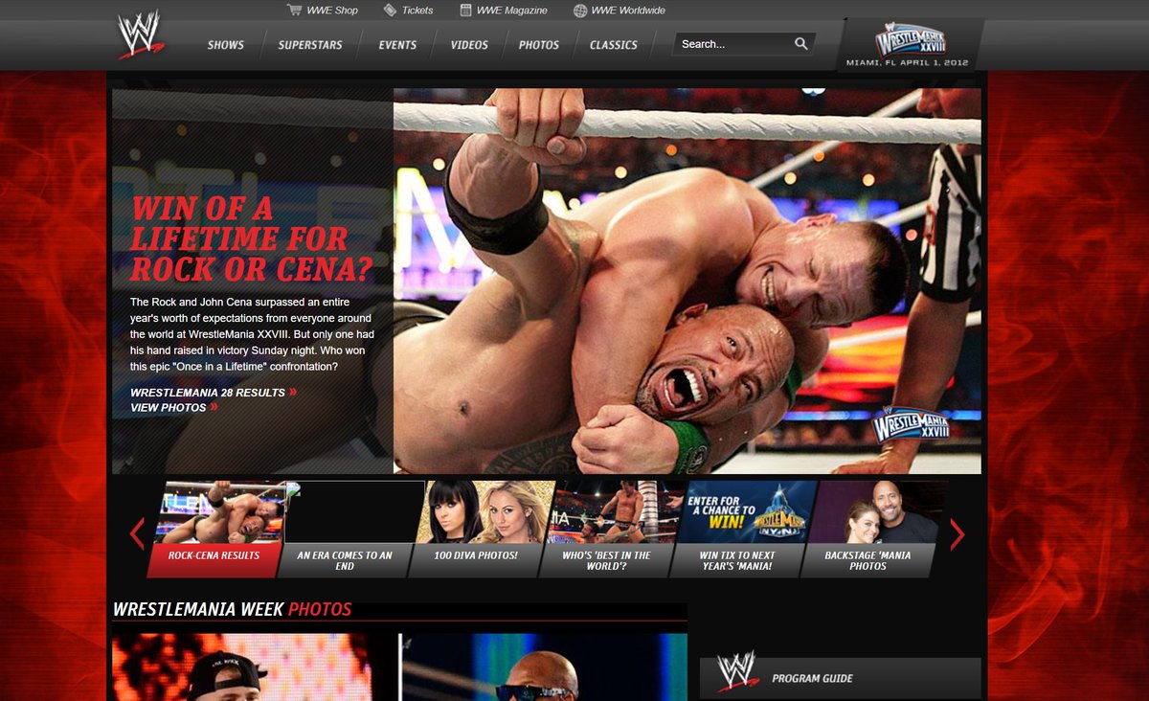Open the WWE Worldwide link
The width and height of the screenshot is (1149, 701).
(628, 11)
